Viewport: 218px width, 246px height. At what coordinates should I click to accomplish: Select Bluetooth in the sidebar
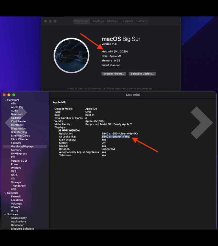tap(17, 114)
